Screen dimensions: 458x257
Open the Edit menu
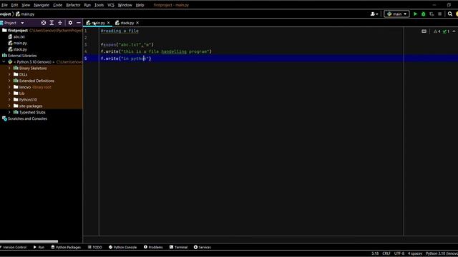coord(14,5)
